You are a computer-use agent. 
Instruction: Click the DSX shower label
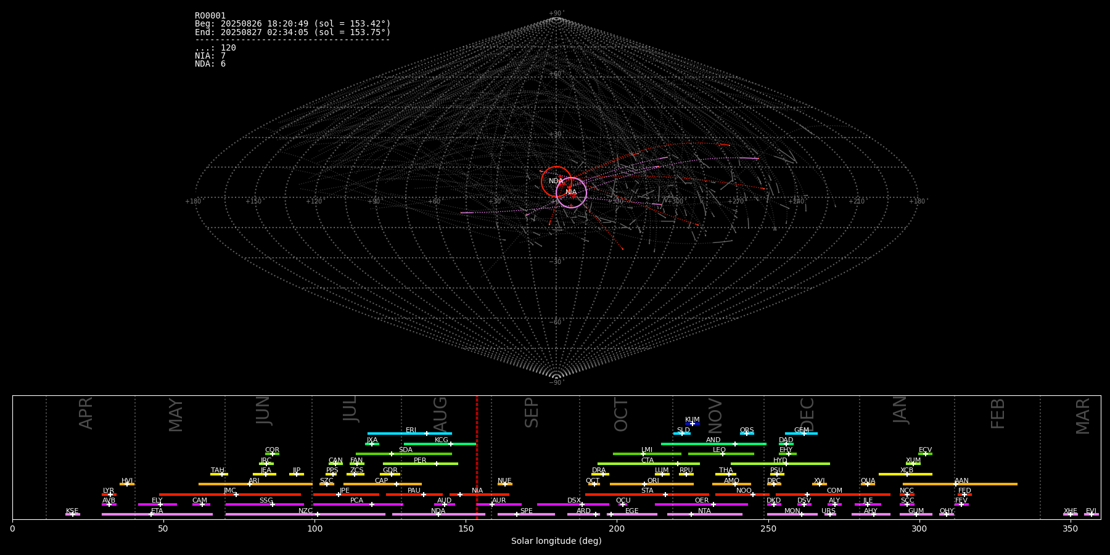[x=574, y=501]
